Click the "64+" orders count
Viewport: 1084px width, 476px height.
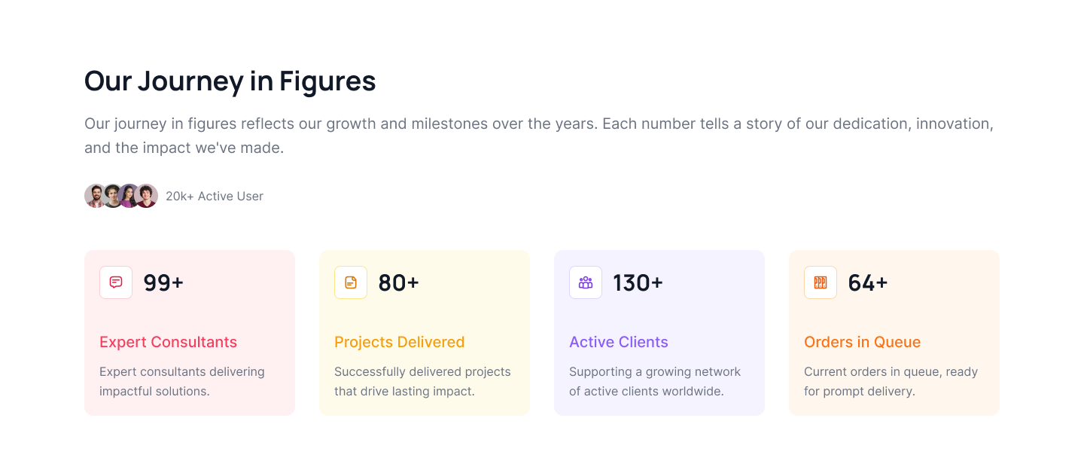[867, 283]
